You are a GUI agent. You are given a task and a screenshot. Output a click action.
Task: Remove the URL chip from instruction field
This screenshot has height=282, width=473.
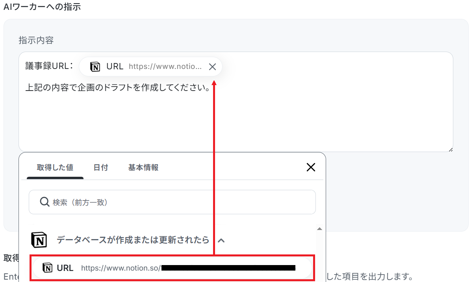click(212, 67)
